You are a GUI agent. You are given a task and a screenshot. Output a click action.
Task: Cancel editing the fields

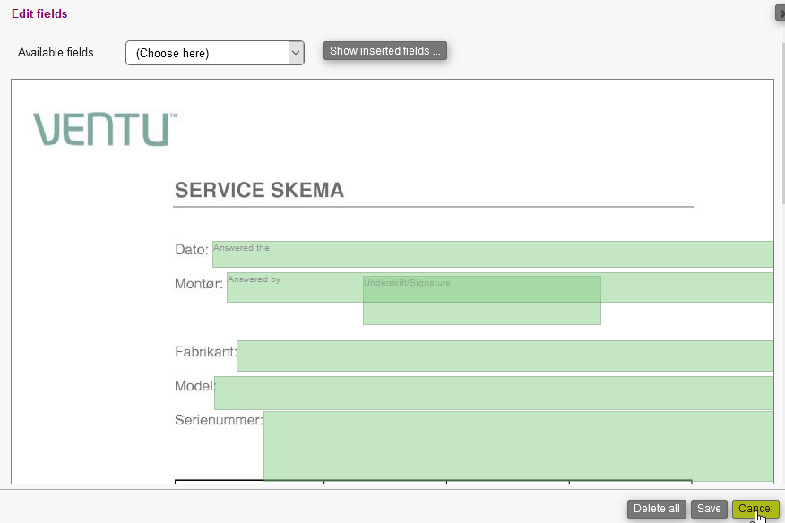pyautogui.click(x=755, y=509)
